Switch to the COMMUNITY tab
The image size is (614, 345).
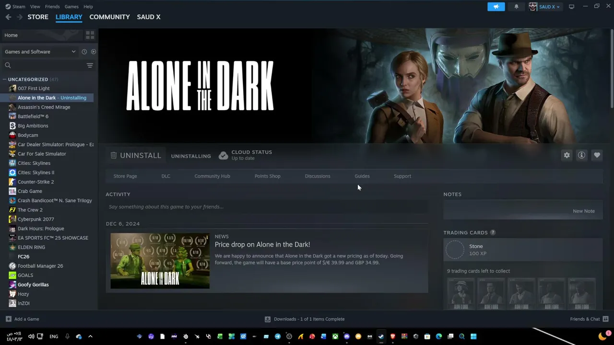pyautogui.click(x=109, y=17)
